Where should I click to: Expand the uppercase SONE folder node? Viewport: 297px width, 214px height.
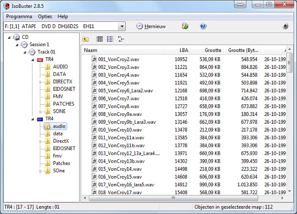40,112
